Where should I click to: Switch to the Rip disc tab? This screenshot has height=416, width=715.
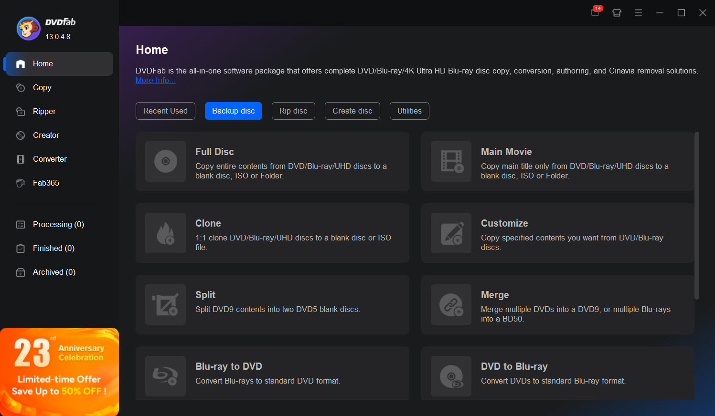(293, 111)
